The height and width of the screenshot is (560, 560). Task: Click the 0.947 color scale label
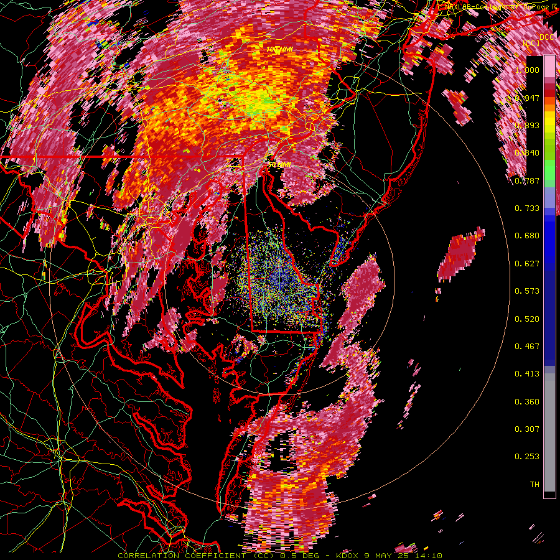(527, 98)
